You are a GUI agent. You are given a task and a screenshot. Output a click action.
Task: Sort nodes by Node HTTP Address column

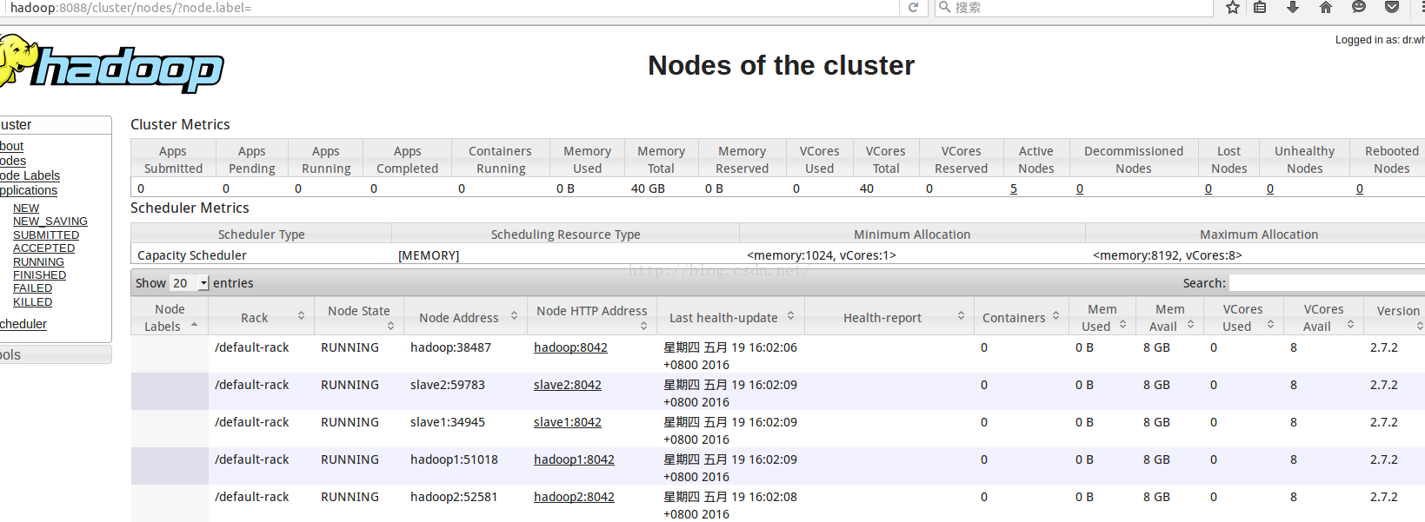click(592, 317)
